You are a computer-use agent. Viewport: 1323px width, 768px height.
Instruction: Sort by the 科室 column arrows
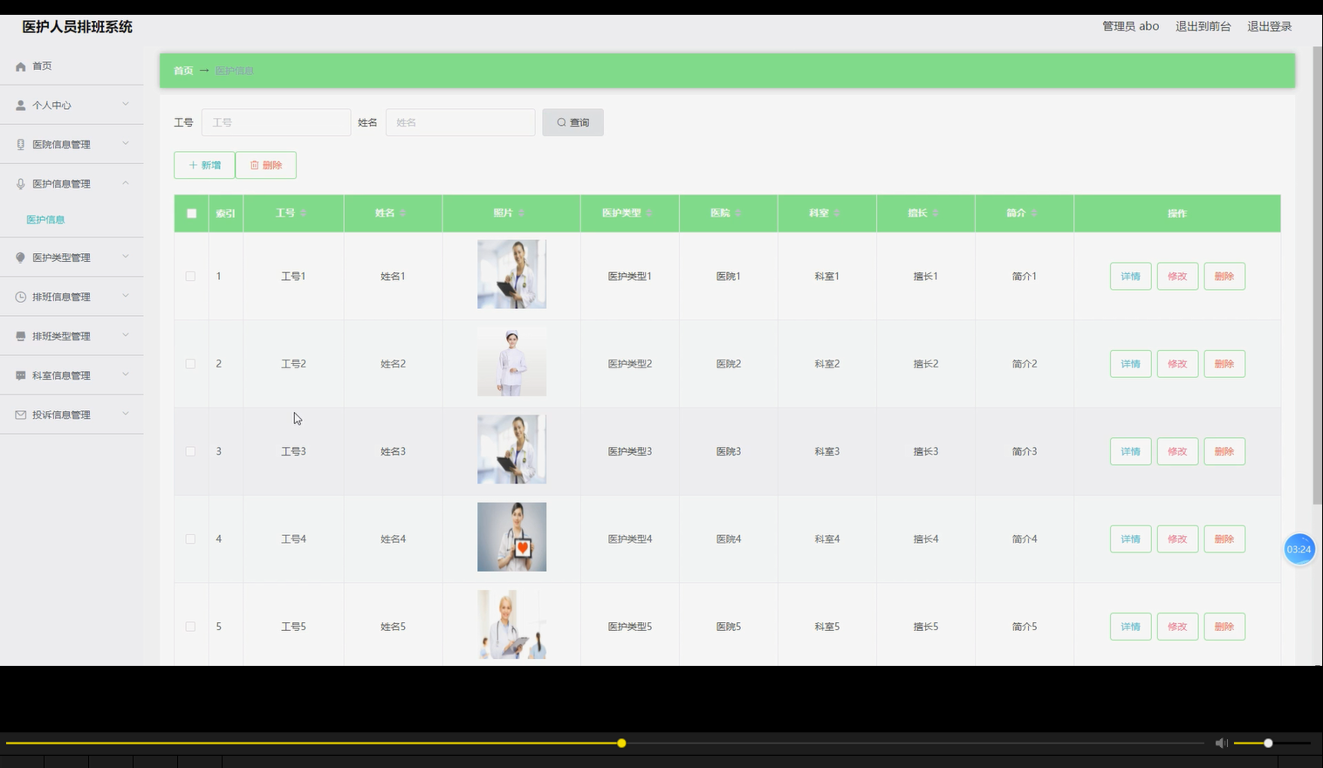pos(837,213)
